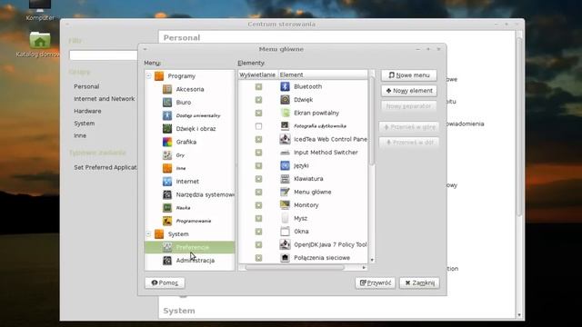Click the Internet category icon
This screenshot has height=327, width=582.
point(167,182)
